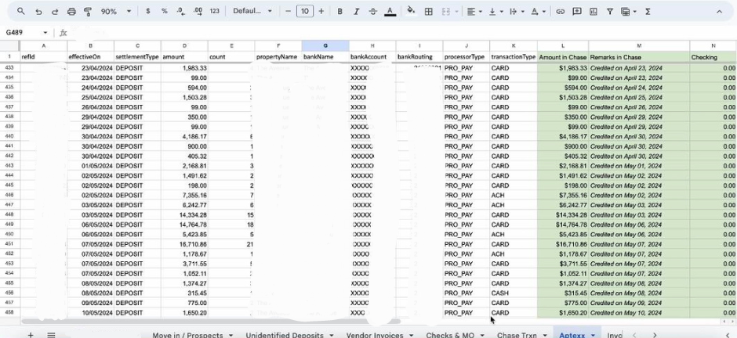Open the all sheets list

[51, 335]
